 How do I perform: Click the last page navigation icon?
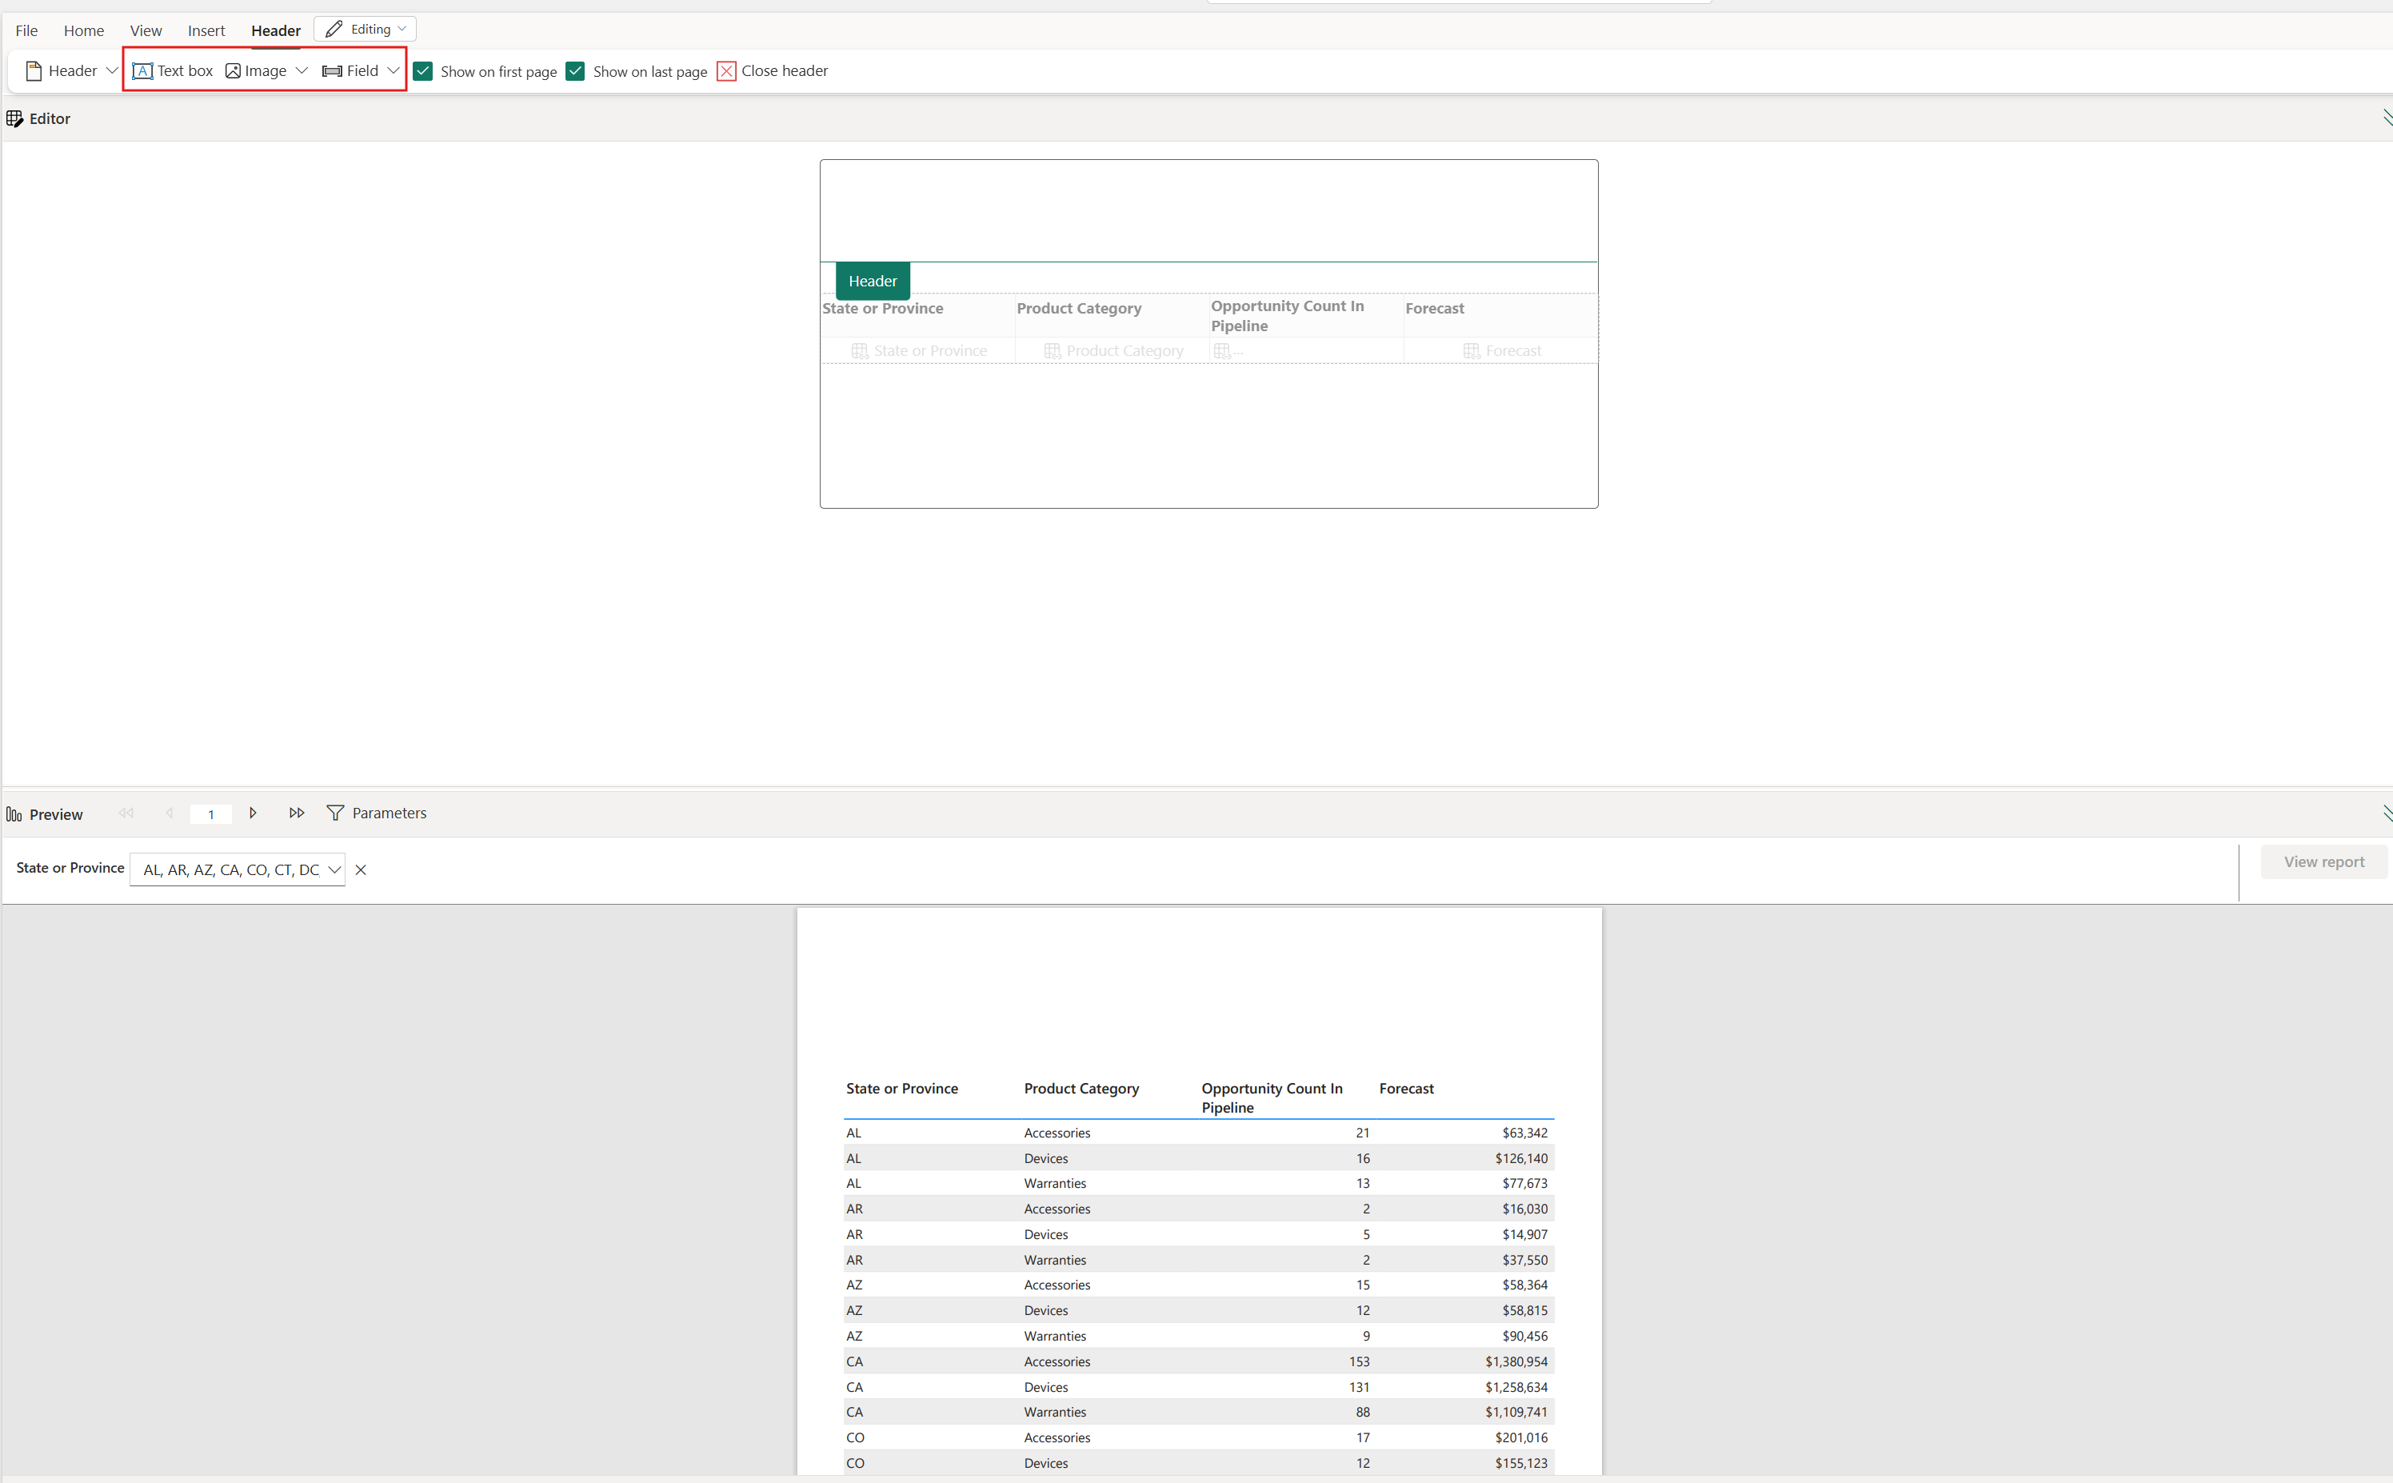(296, 813)
